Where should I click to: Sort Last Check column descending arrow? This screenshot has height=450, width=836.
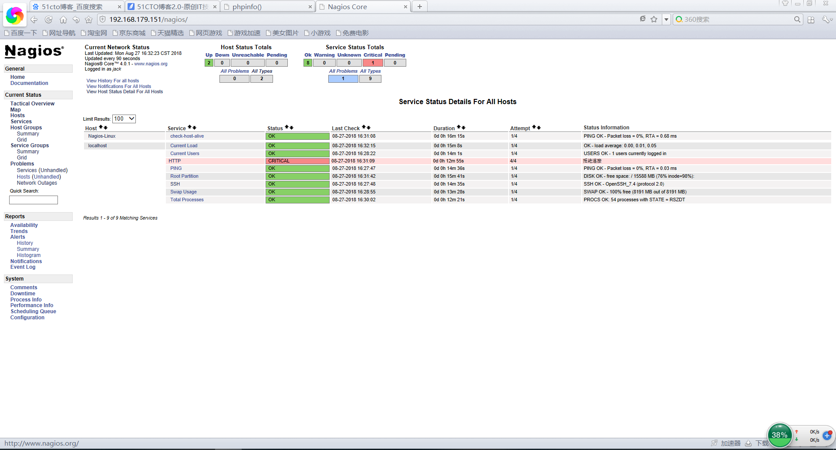pyautogui.click(x=368, y=128)
